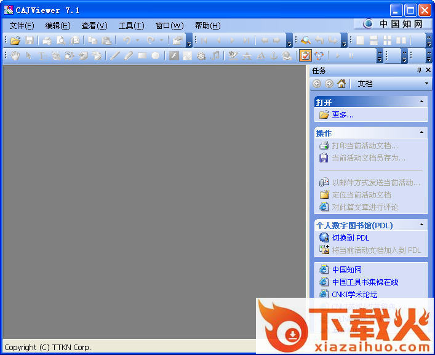Click the search magnifier toolbar icon
The width and height of the screenshot is (435, 355).
coord(305,41)
